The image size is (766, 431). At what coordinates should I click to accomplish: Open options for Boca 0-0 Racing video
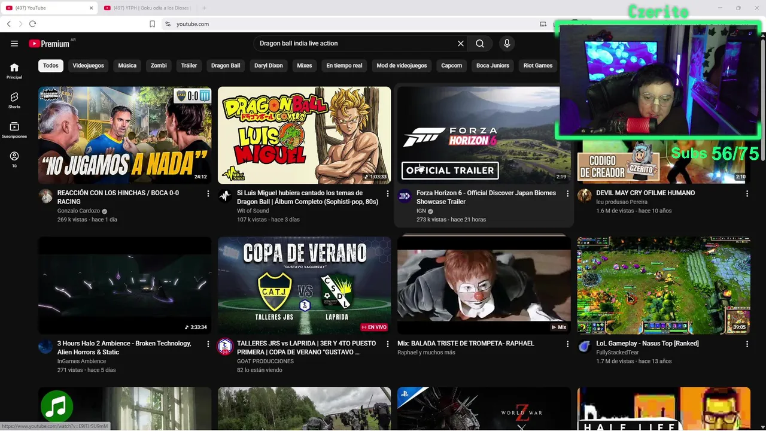click(x=208, y=193)
